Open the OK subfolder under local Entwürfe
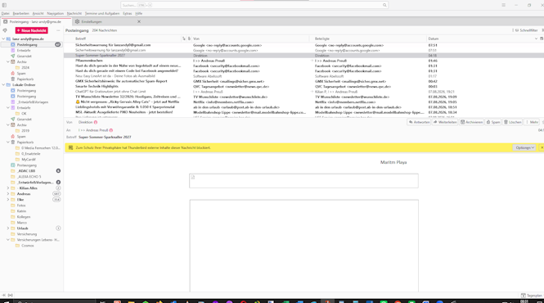The height and width of the screenshot is (303, 544). coord(24,114)
